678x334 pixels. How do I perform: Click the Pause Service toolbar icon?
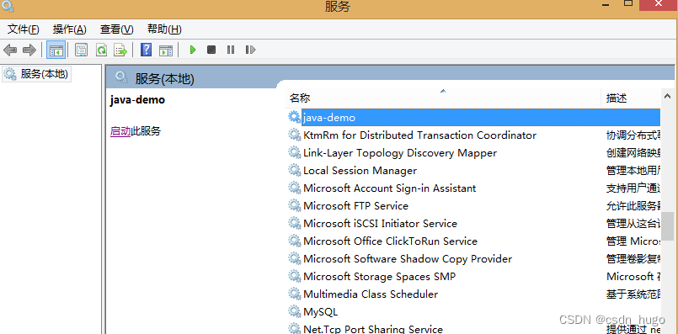pos(231,50)
